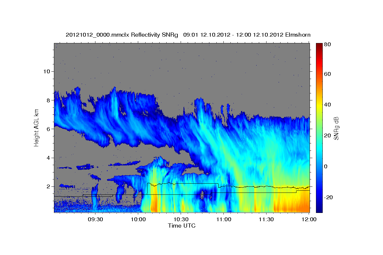The height and width of the screenshot is (255, 383).
Task: Click the colorbar value 20
Action: (x=327, y=135)
